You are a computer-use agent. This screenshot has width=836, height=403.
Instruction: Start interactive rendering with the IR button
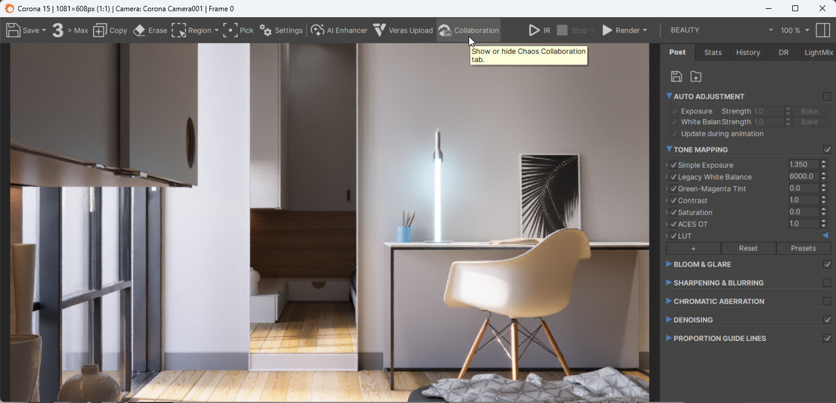pos(539,30)
